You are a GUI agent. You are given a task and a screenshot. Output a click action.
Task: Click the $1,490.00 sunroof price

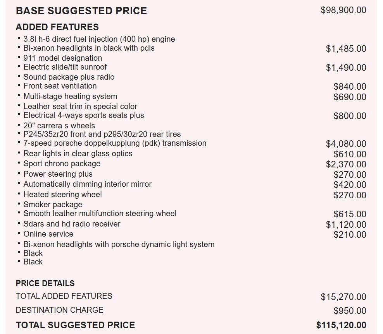click(346, 68)
